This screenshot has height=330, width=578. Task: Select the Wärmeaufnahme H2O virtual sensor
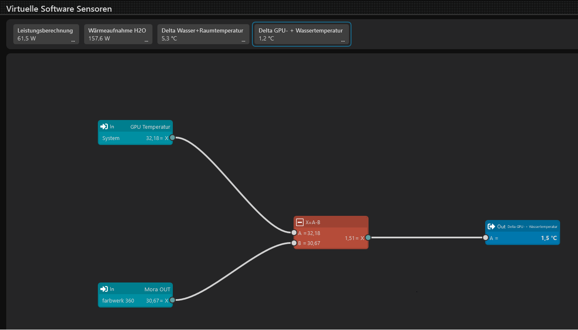point(118,34)
